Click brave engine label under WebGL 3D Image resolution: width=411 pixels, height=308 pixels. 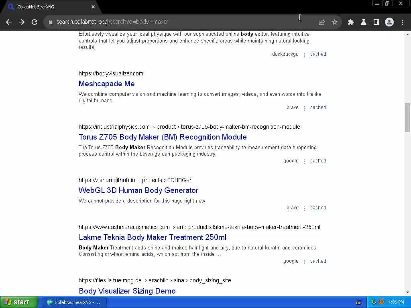(293, 208)
